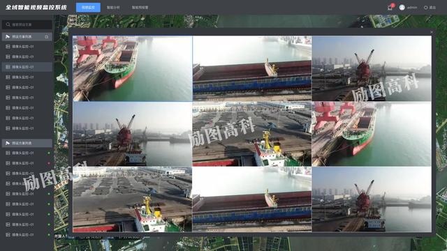Screen dimensions: 447x251
Task: Open bottom-row video of the blue and red barge
Action: tap(252, 199)
